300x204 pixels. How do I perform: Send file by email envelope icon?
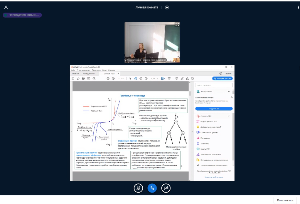tap(89, 79)
